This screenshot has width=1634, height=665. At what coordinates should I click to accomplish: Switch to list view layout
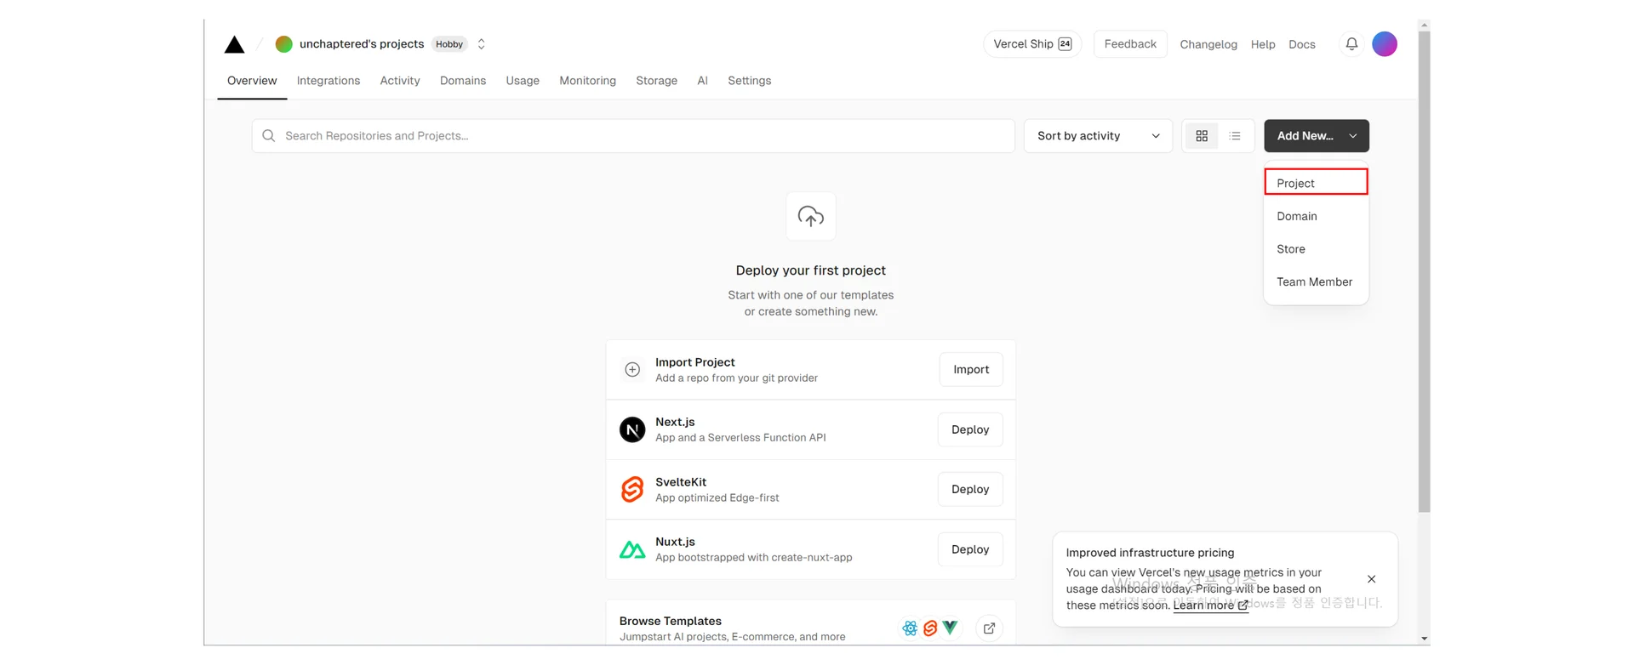pos(1235,136)
